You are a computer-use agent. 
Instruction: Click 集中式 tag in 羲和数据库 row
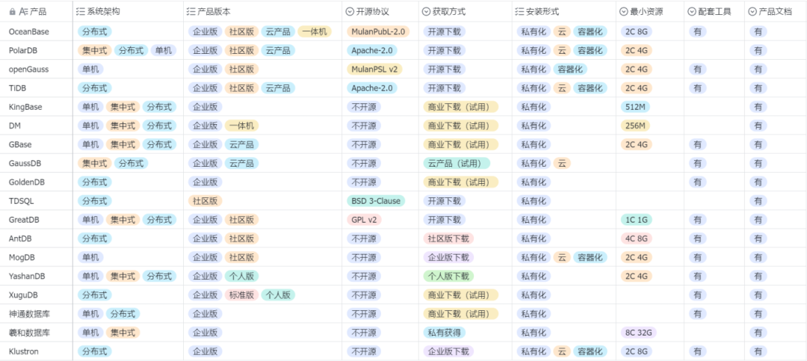123,333
